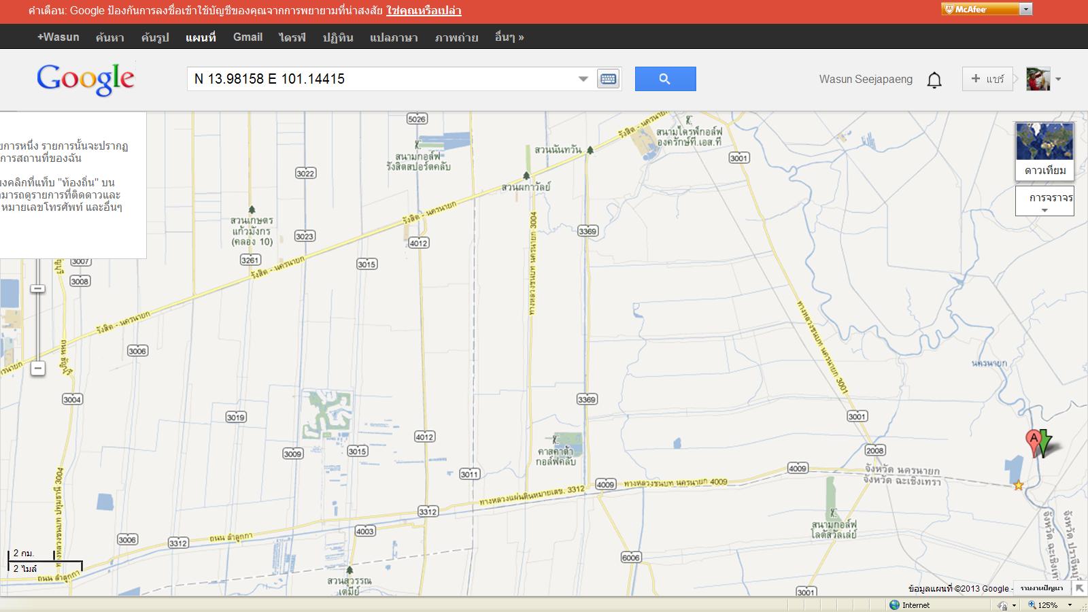The width and height of the screenshot is (1088, 612).
Task: Click the zoom out minus button
Action: (38, 368)
